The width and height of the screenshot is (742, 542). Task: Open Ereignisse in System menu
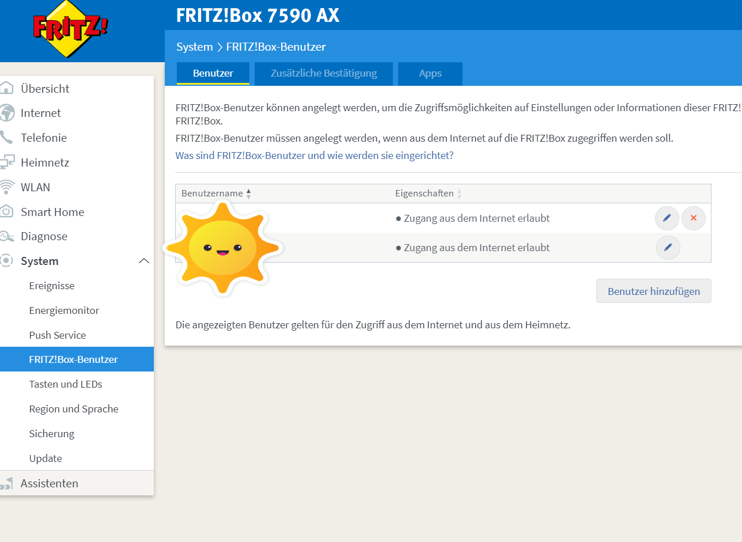click(52, 286)
